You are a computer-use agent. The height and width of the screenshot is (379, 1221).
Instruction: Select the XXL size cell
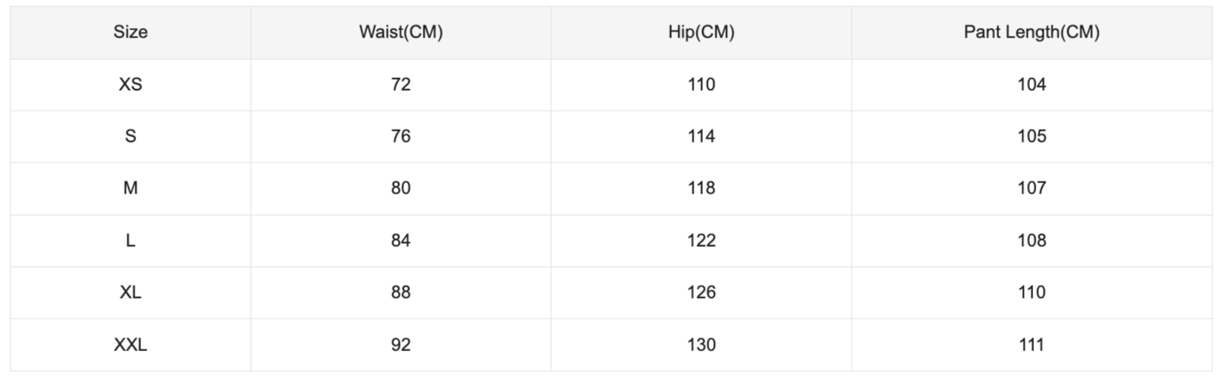[131, 345]
